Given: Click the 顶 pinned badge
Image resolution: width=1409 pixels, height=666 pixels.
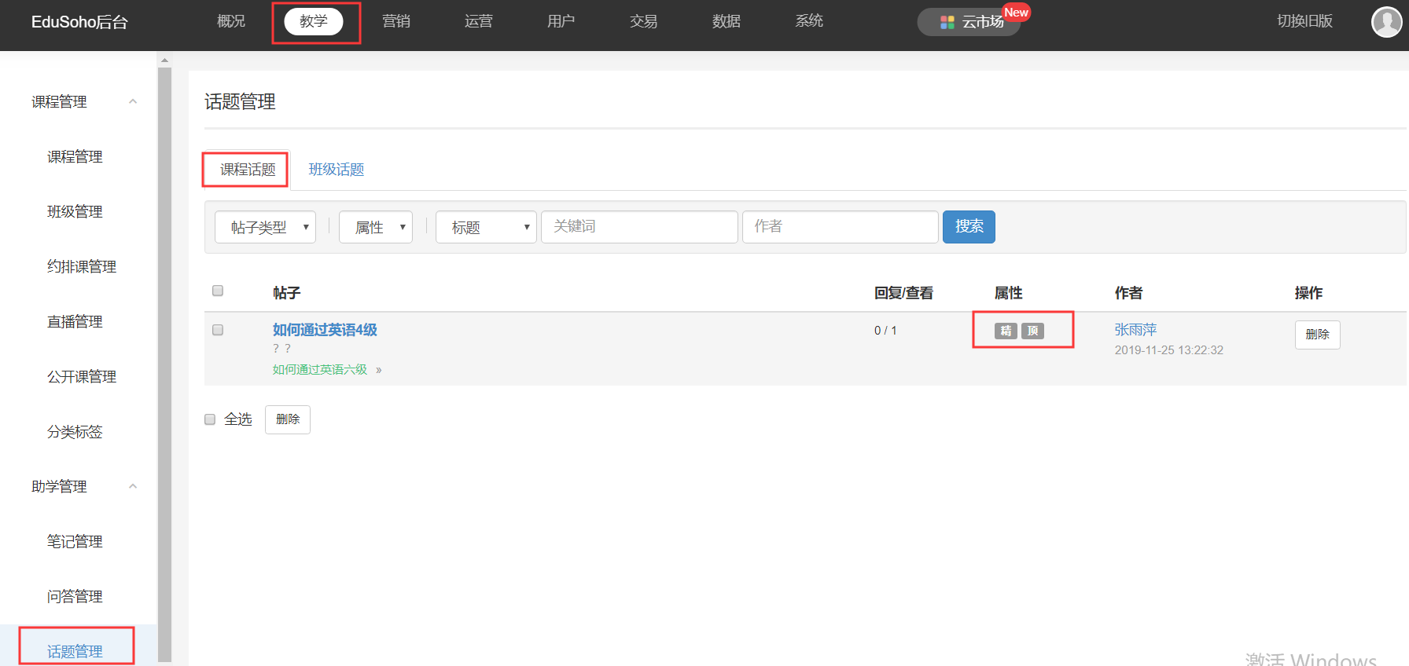Looking at the screenshot, I should coord(1032,331).
